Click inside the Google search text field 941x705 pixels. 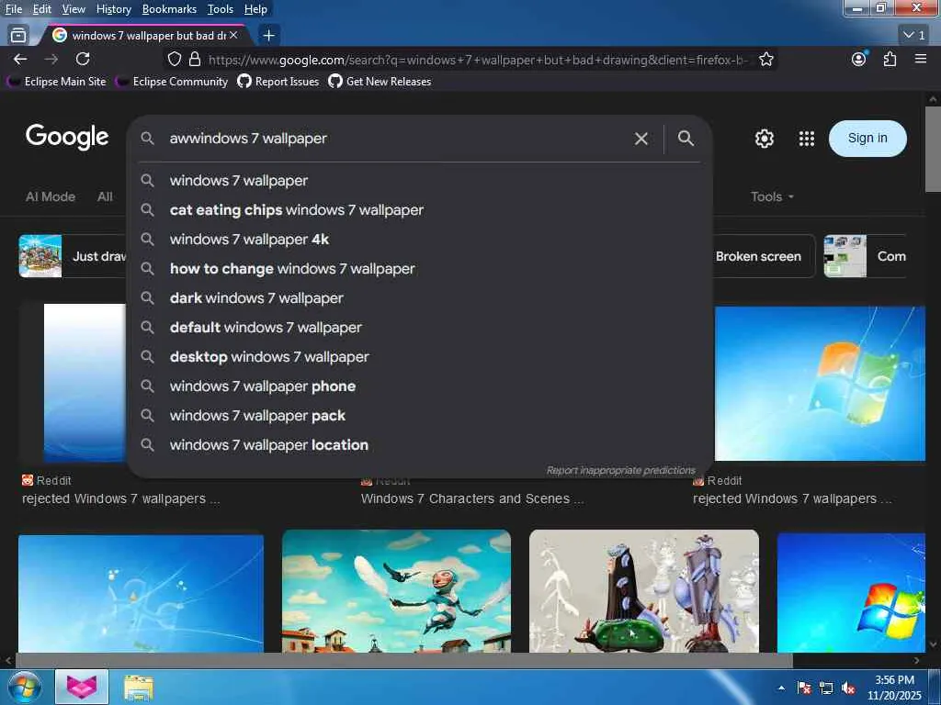(396, 139)
